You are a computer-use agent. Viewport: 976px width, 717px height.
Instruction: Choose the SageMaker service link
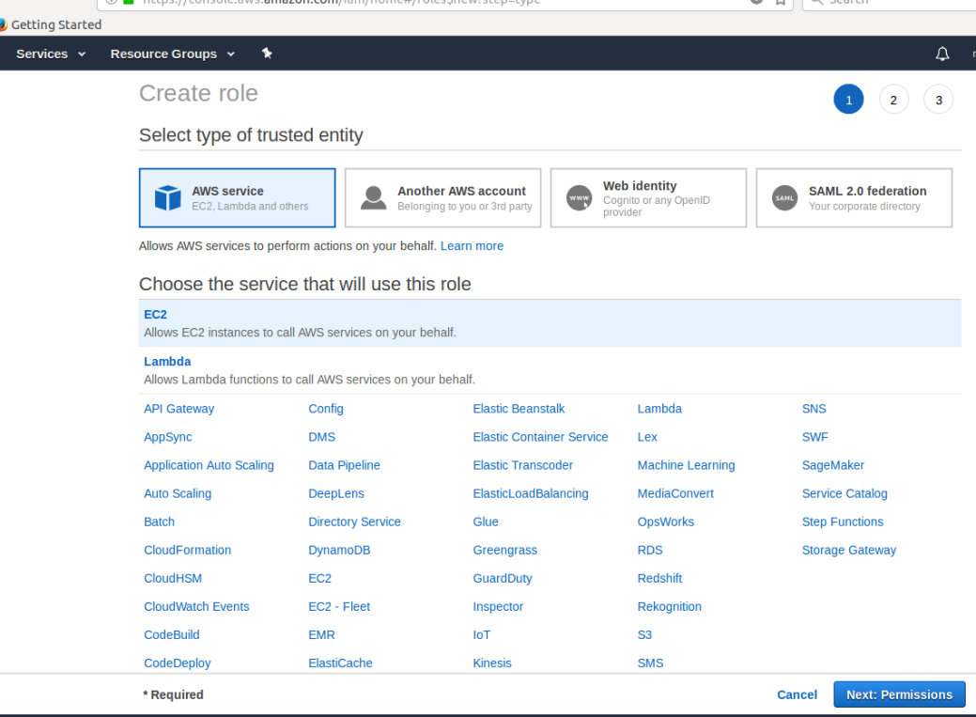click(x=832, y=465)
